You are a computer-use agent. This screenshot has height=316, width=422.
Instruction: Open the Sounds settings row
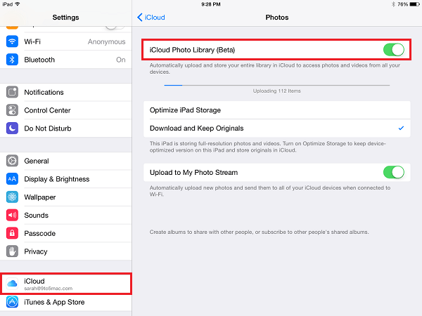(37, 216)
